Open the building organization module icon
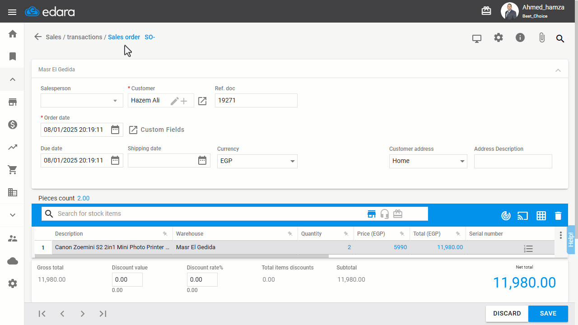The height and width of the screenshot is (325, 578). pyautogui.click(x=13, y=192)
